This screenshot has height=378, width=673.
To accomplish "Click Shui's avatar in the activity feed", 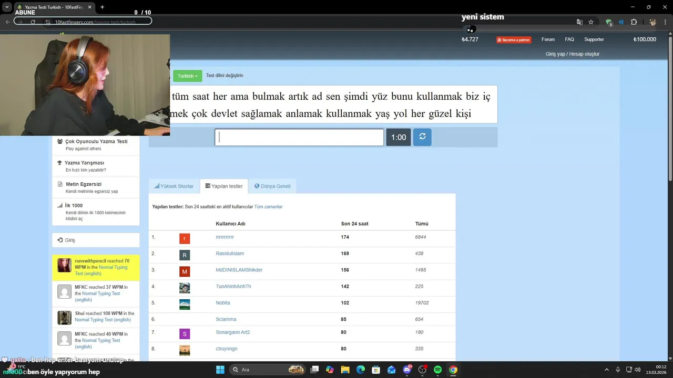I will (65, 318).
